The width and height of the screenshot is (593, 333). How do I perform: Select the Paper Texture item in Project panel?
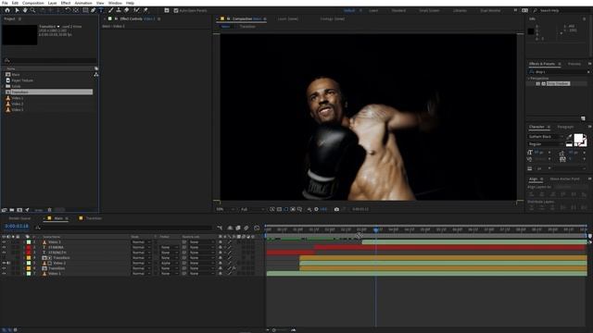(22, 80)
